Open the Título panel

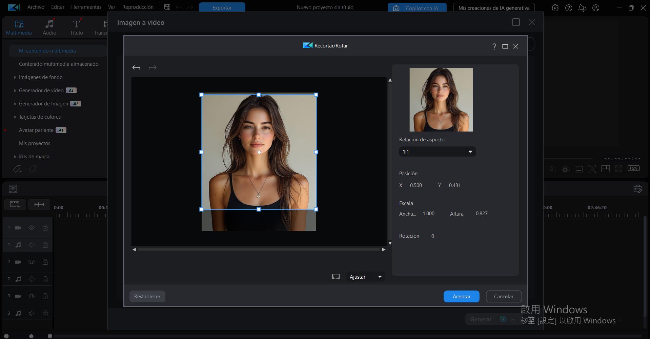[x=76, y=27]
